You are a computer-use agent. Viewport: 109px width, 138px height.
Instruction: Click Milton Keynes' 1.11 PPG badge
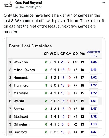pyautogui.click(x=94, y=70)
